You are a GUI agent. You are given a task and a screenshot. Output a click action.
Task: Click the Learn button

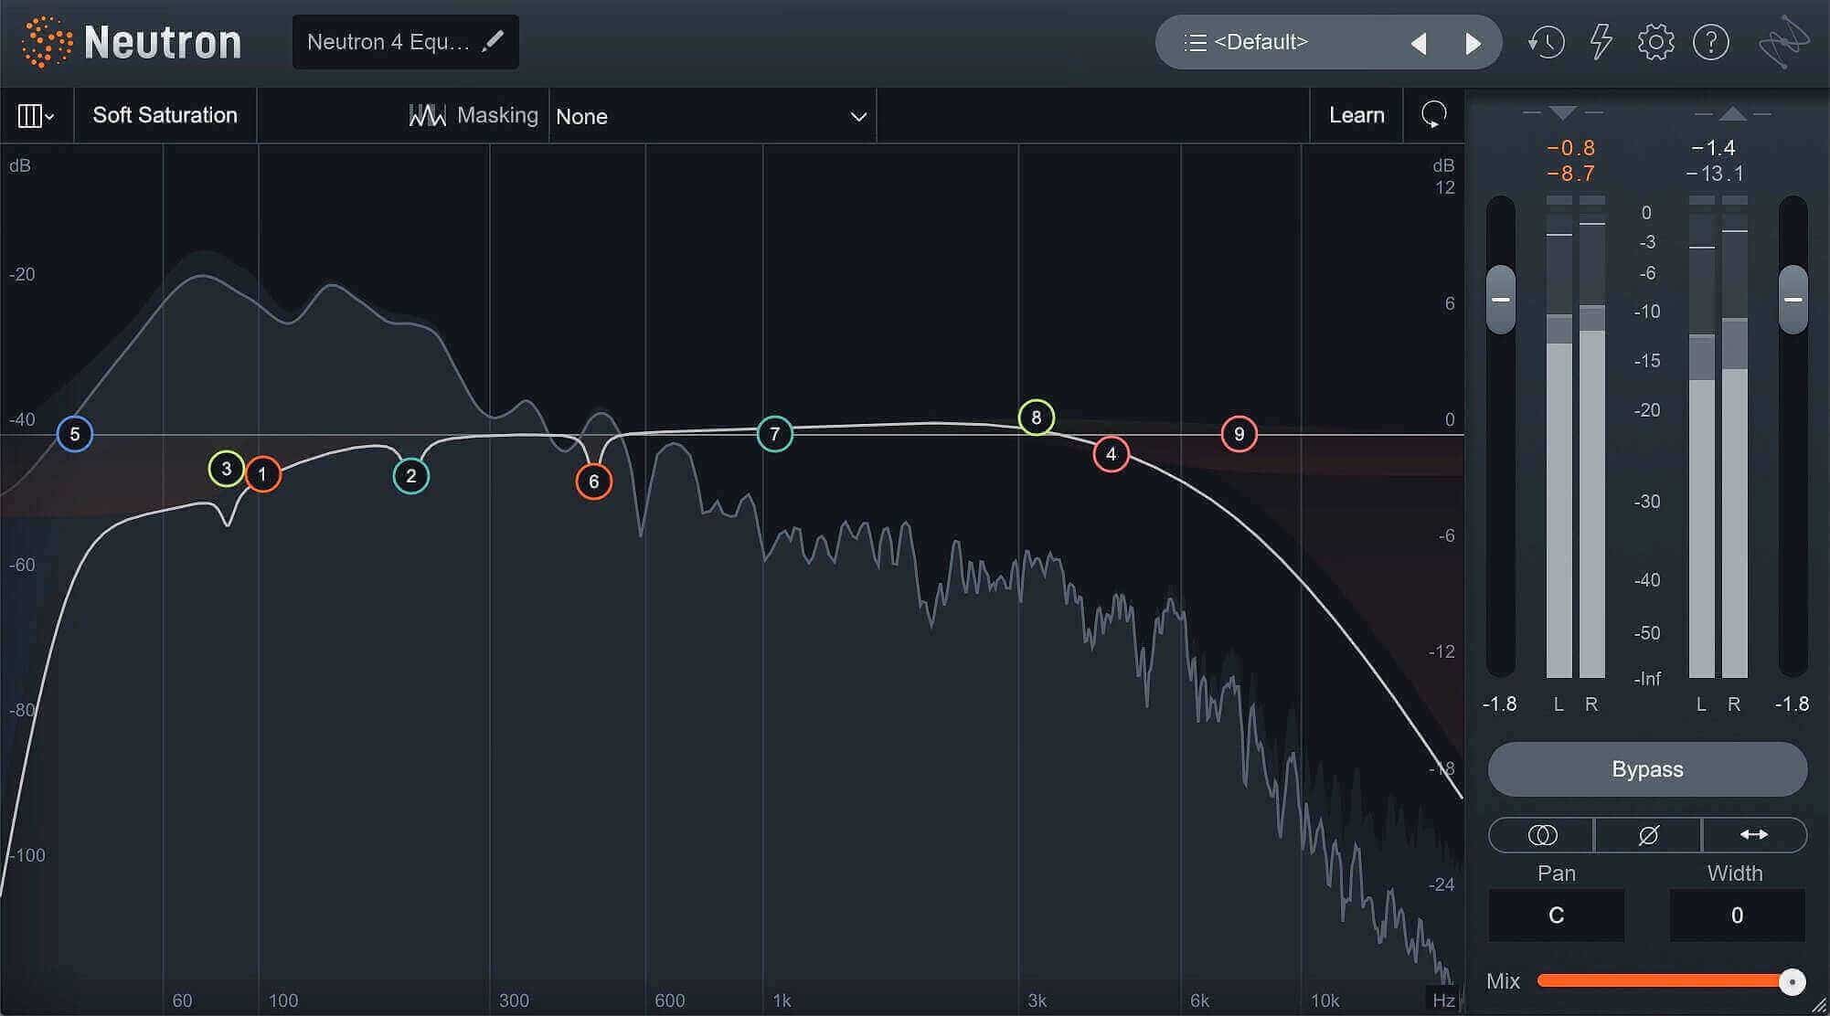[1357, 115]
